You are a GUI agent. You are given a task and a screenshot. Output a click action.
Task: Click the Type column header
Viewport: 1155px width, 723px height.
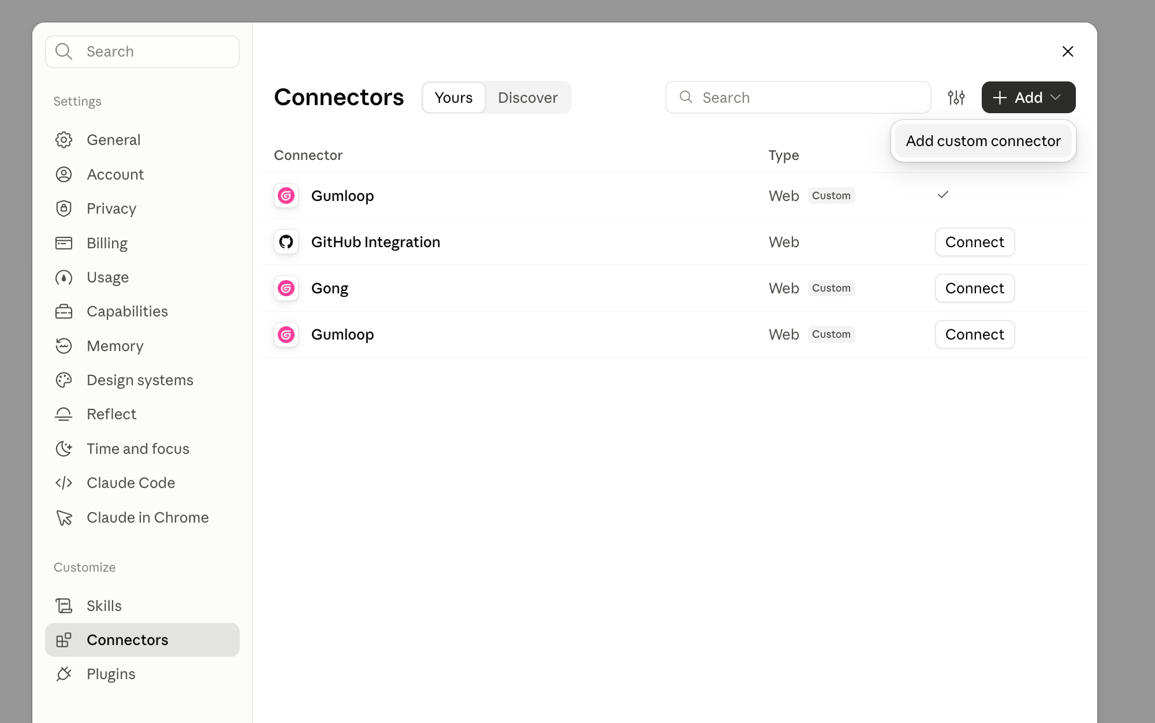pos(784,155)
